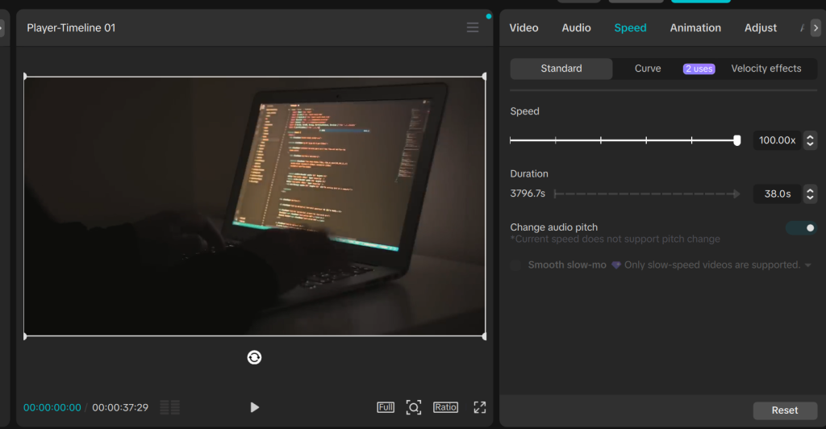
Task: Open the Animation tab
Action: (695, 27)
